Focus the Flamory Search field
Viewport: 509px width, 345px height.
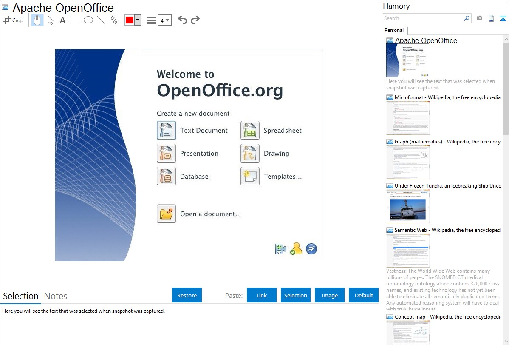point(423,18)
